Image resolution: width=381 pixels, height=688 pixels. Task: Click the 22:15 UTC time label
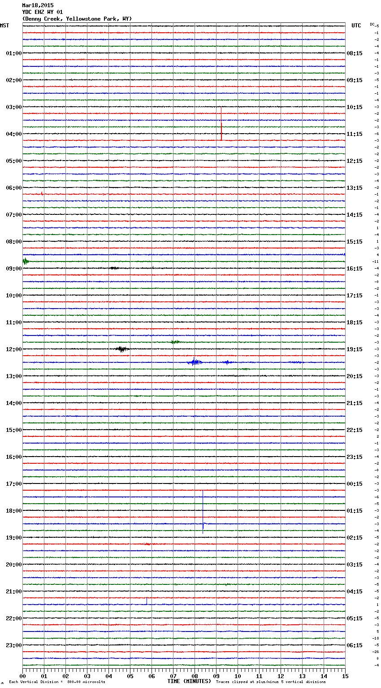[355, 430]
